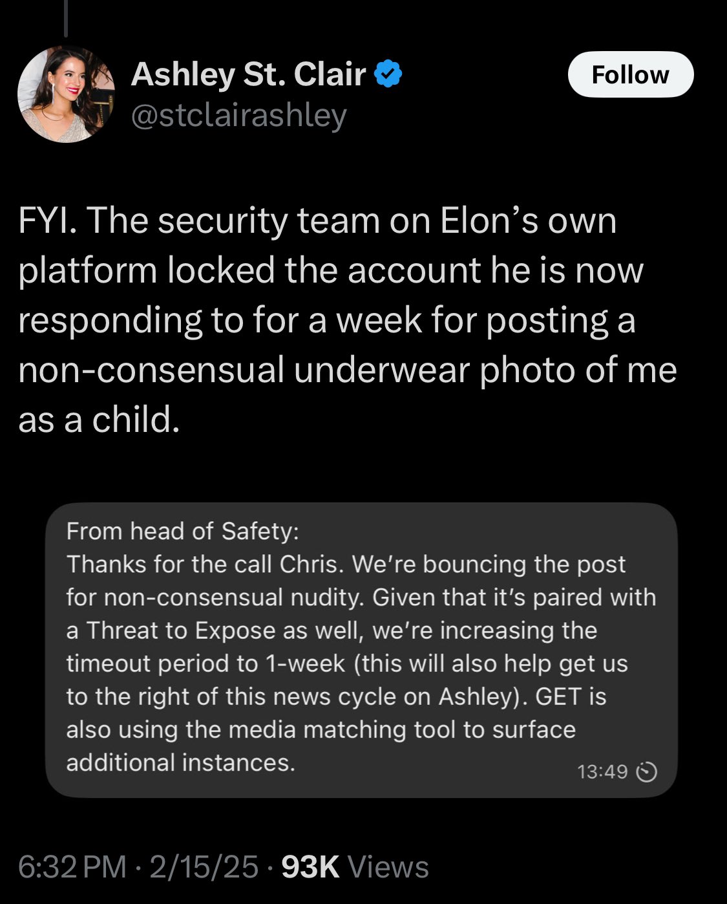The image size is (727, 904).
Task: Click the disappearing message timer icon
Action: point(647,772)
